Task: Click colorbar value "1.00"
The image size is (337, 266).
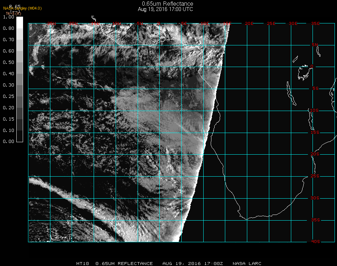Action: click(x=9, y=17)
